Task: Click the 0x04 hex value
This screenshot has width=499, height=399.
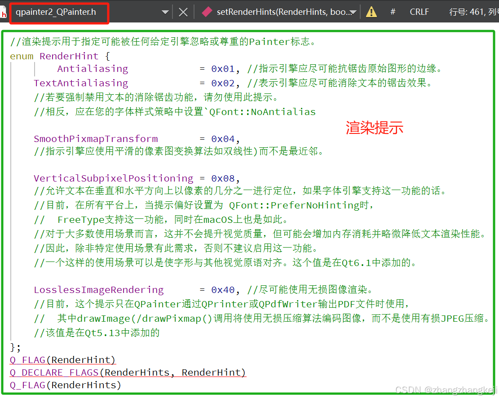Action: click(x=223, y=139)
